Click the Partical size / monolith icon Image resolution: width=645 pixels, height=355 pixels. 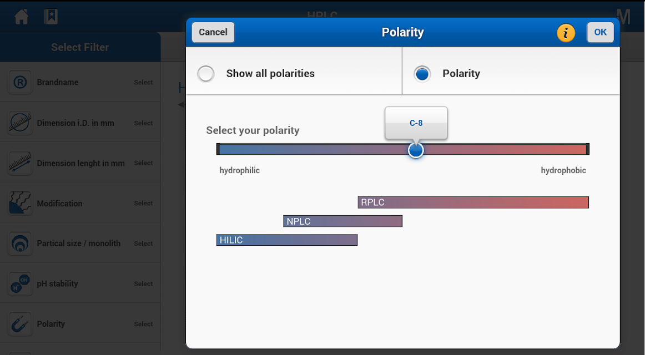pos(20,244)
